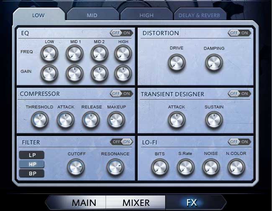272x211 pixels.
Task: Click the Filter RESONANCE knob
Action: pos(115,167)
